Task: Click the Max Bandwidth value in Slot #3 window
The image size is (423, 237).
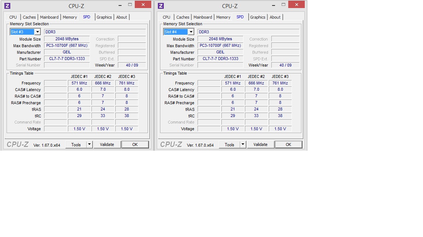Action: coord(66,45)
